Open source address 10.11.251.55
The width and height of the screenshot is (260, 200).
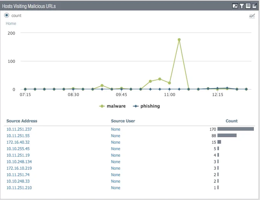click(x=18, y=136)
